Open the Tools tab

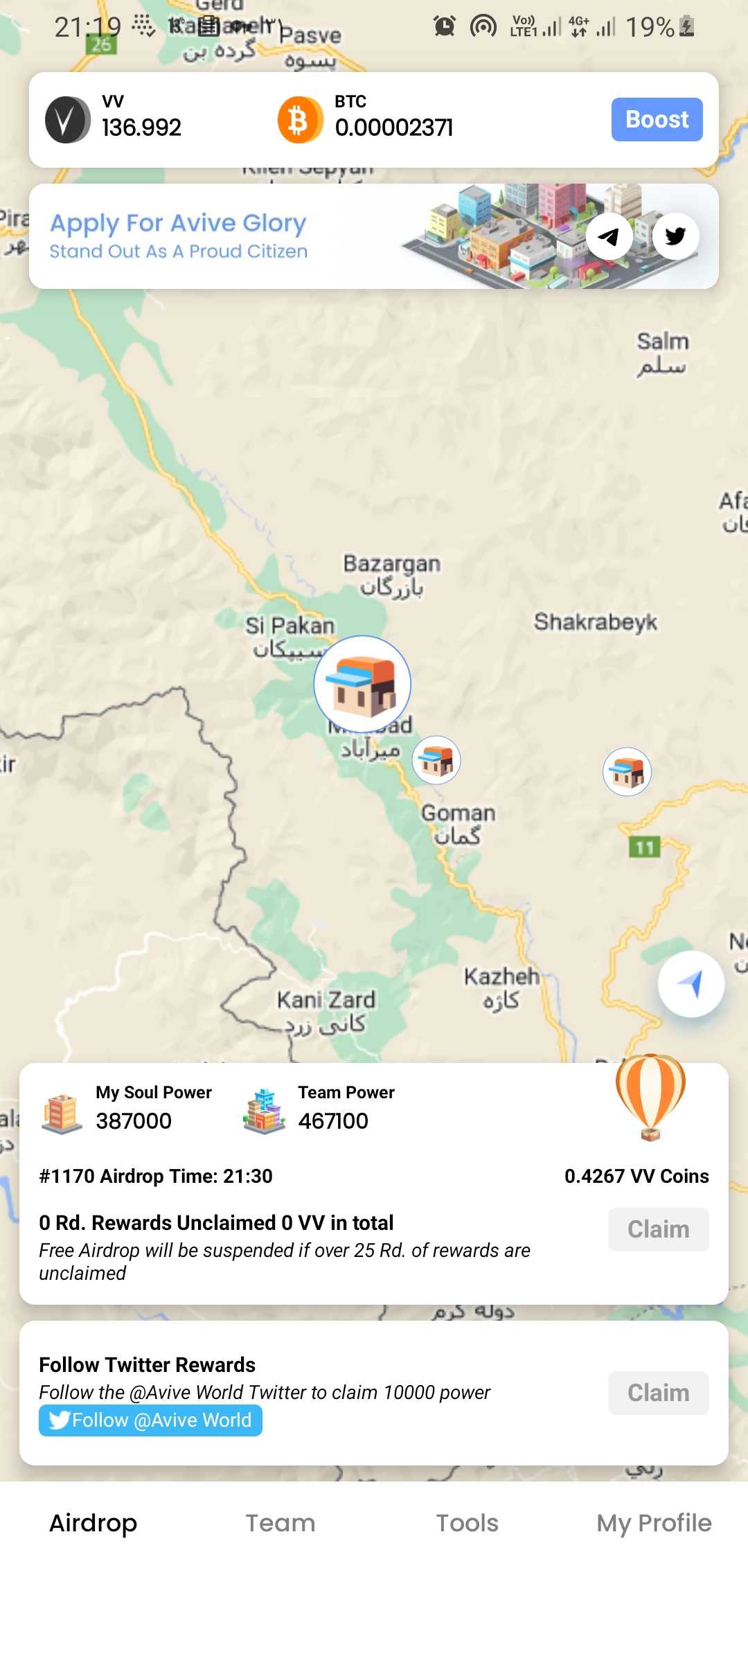point(467,1523)
